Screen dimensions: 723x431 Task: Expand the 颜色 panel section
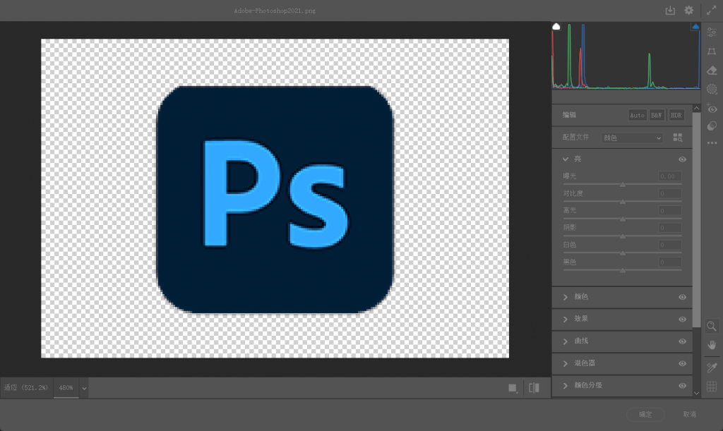566,297
